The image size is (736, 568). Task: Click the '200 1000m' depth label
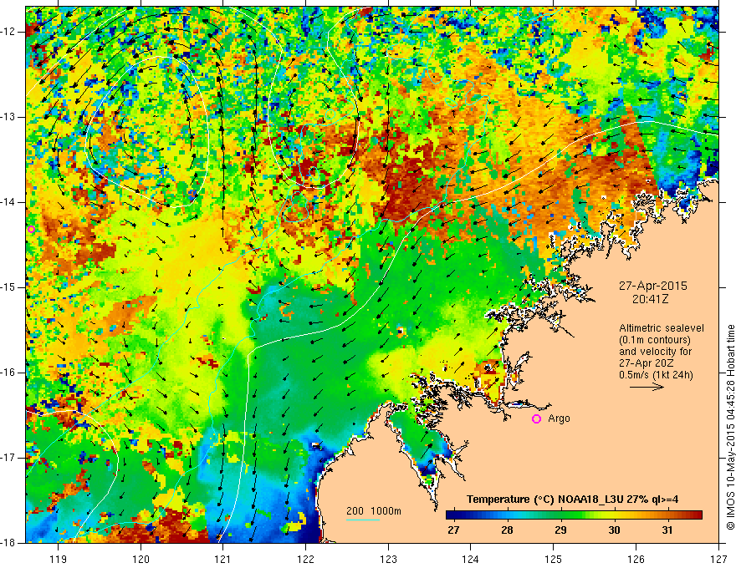tap(374, 511)
